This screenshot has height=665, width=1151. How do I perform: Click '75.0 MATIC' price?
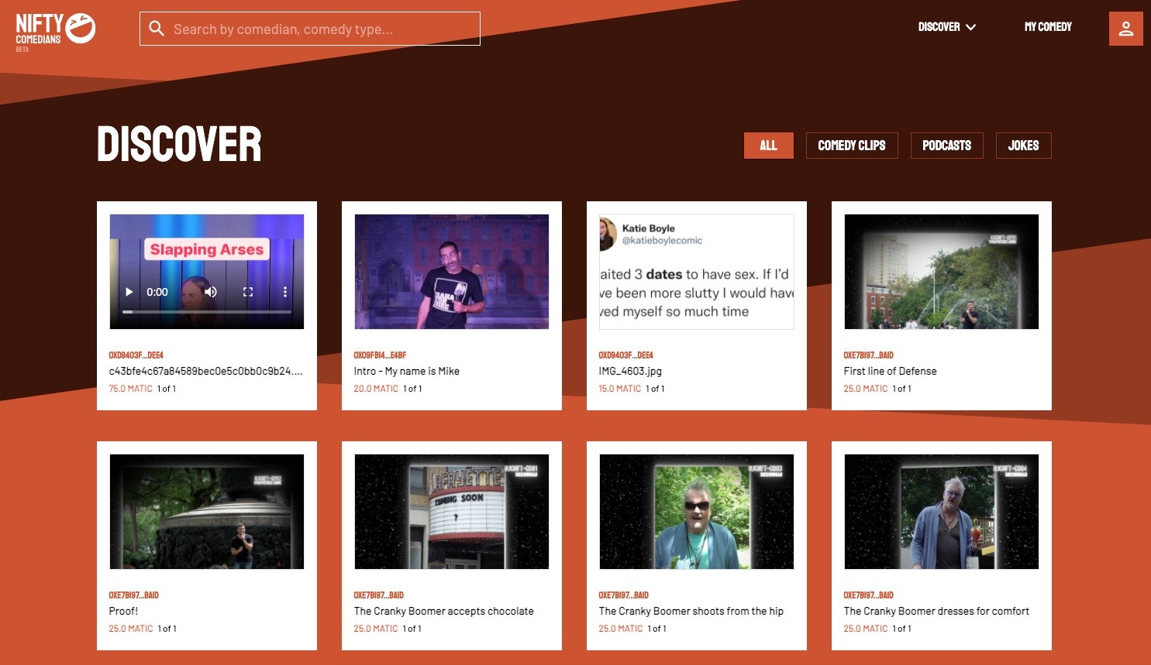tap(130, 389)
